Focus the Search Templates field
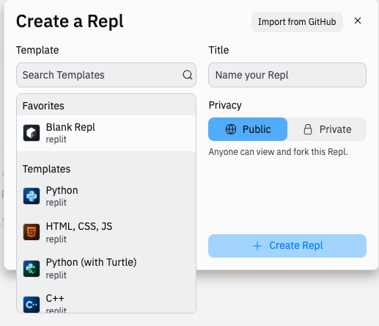Image resolution: width=379 pixels, height=326 pixels. tap(106, 75)
